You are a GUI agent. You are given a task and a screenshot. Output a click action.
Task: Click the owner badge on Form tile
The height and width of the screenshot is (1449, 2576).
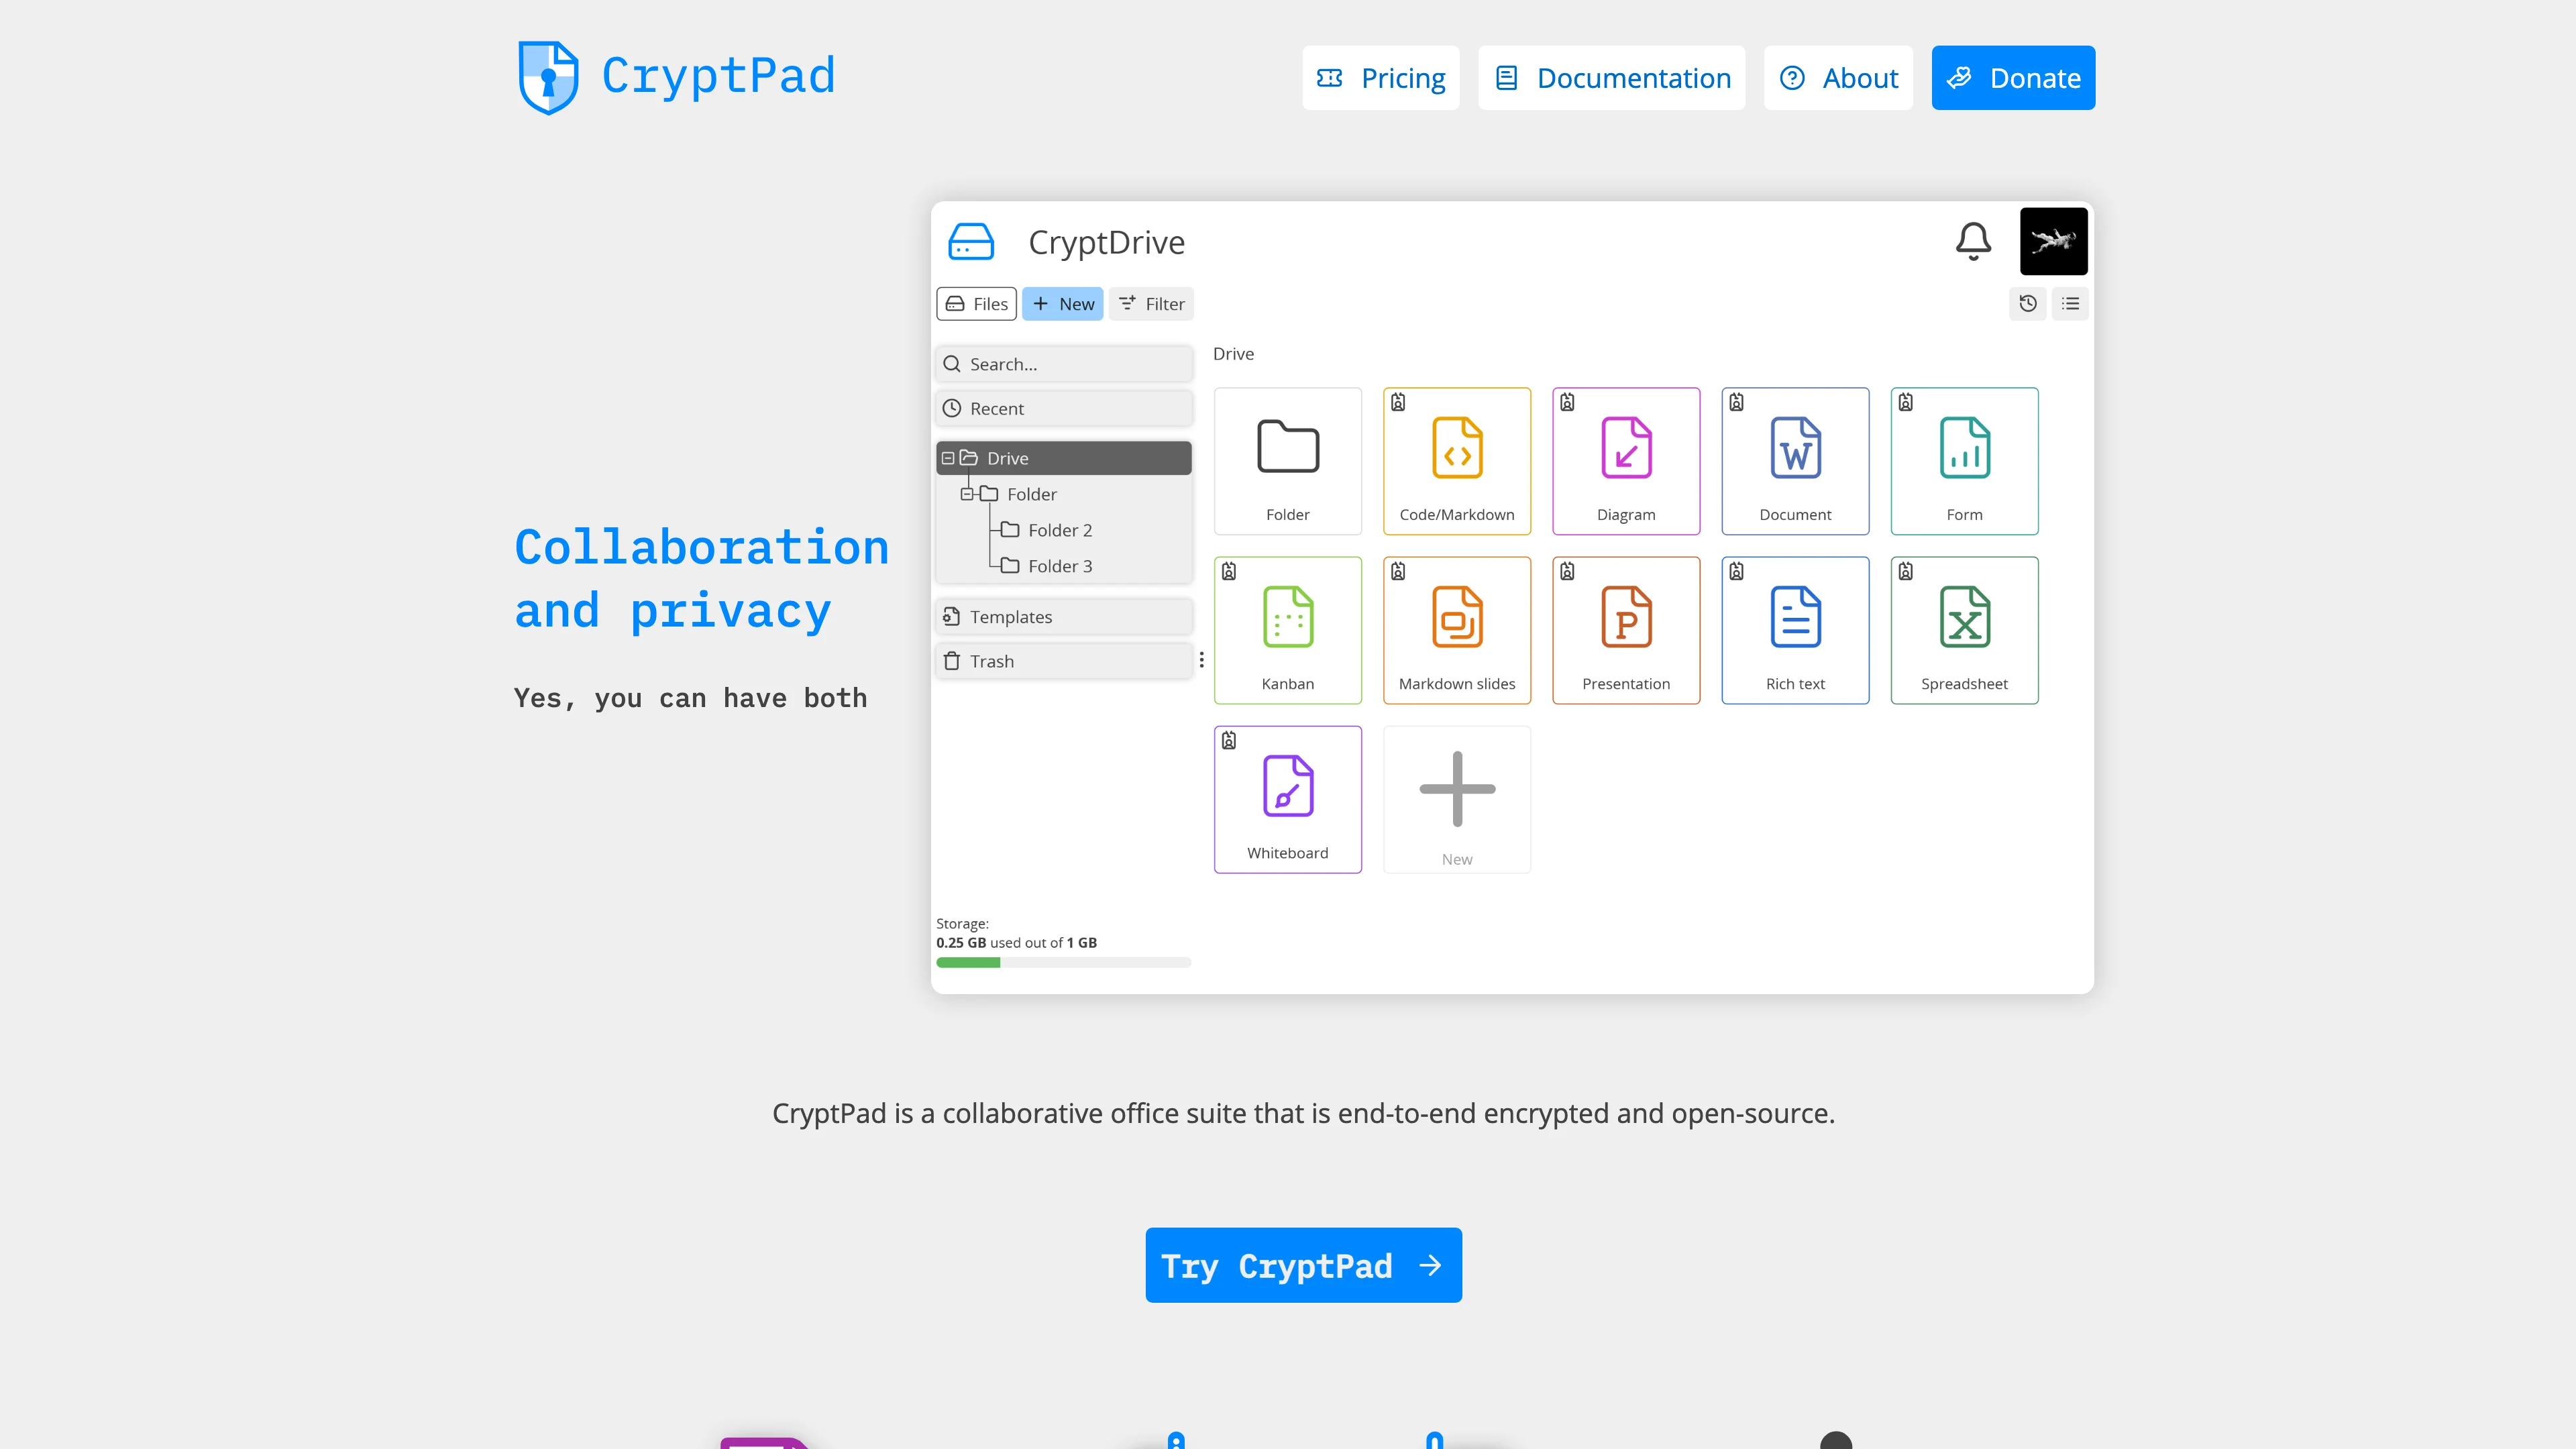click(x=1905, y=402)
